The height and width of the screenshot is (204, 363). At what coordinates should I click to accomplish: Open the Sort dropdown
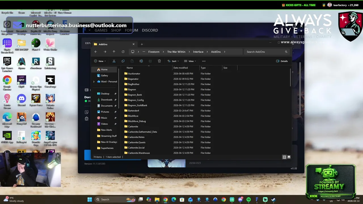173,61
